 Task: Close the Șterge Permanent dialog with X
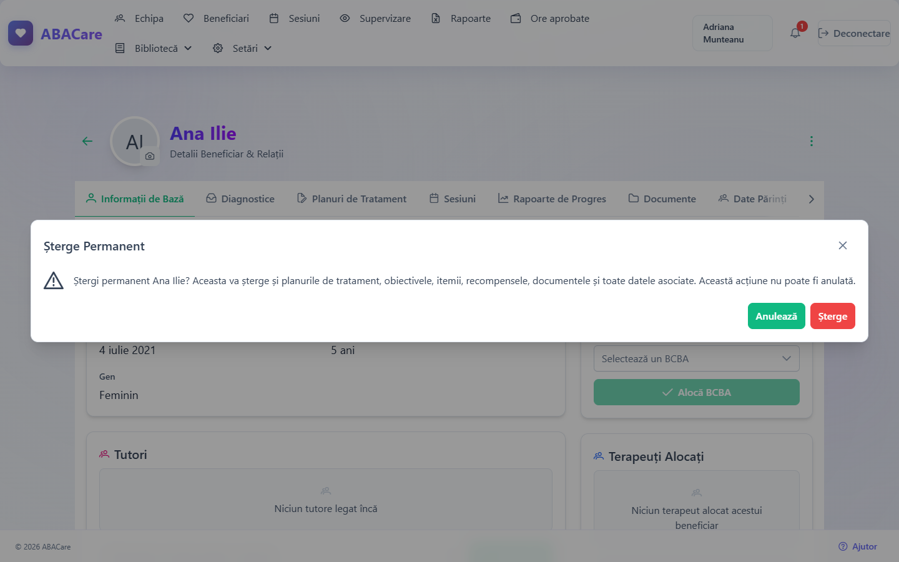(843, 245)
